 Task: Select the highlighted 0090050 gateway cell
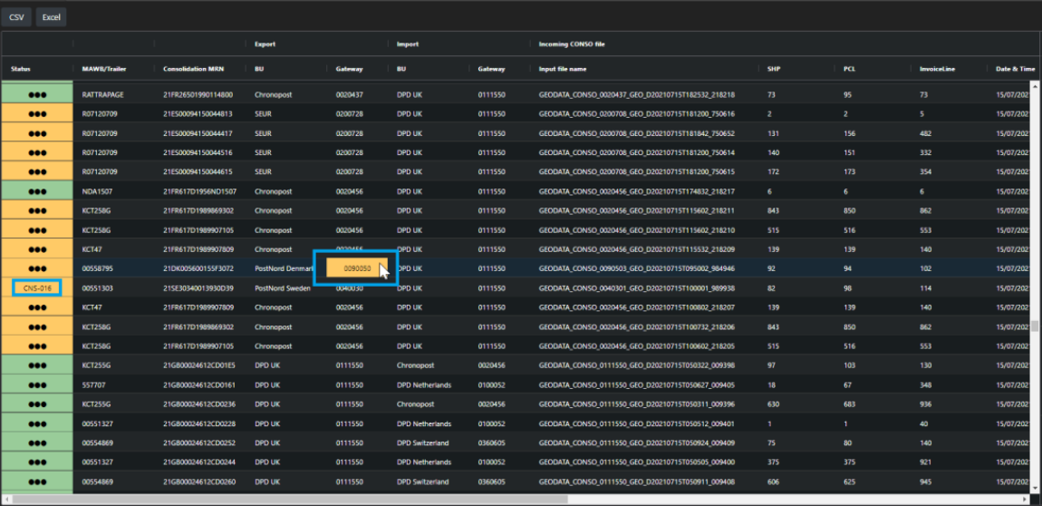[x=357, y=268]
